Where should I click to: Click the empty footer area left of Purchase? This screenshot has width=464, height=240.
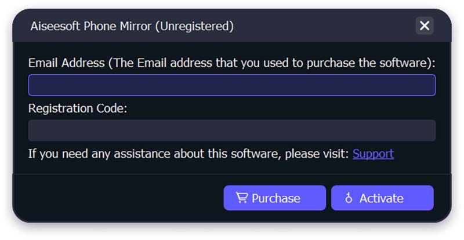point(118,198)
